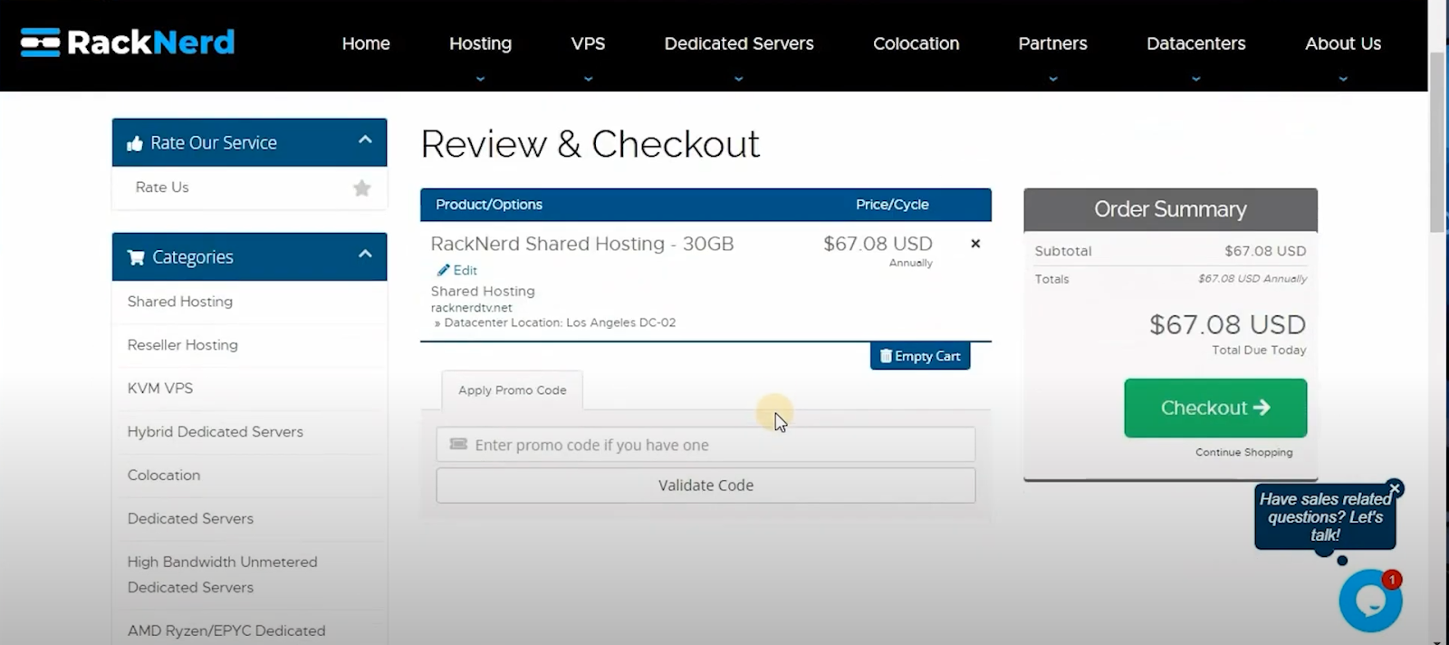This screenshot has height=645, width=1449.
Task: Expand dropdown chevron under Partners
Action: coord(1052,79)
